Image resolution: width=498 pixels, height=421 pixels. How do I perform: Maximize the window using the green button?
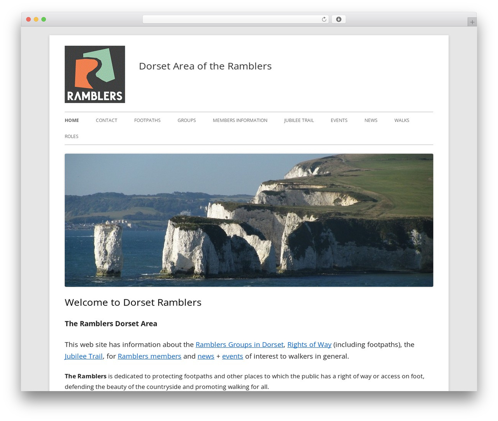pos(44,19)
